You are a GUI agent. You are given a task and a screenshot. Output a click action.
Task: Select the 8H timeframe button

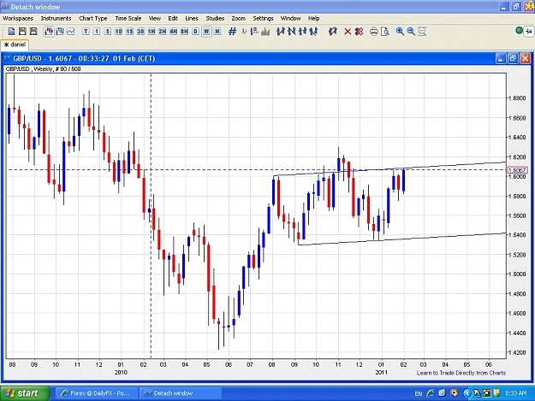click(185, 32)
